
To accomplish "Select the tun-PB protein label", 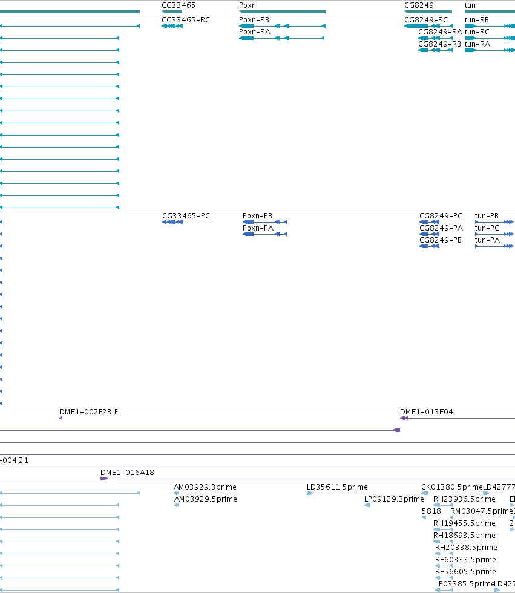I will click(487, 215).
